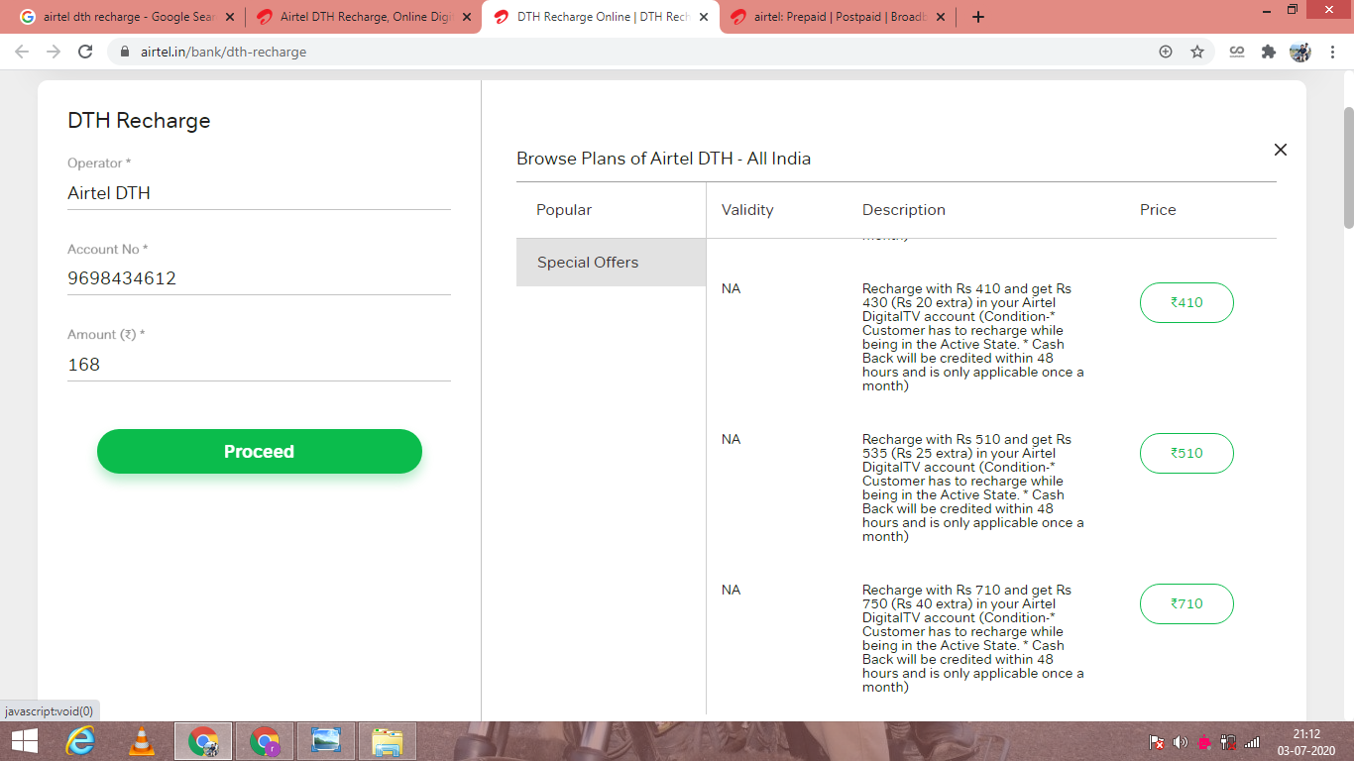Open the infinity-loop extension icon
The image size is (1354, 761).
(x=1236, y=52)
